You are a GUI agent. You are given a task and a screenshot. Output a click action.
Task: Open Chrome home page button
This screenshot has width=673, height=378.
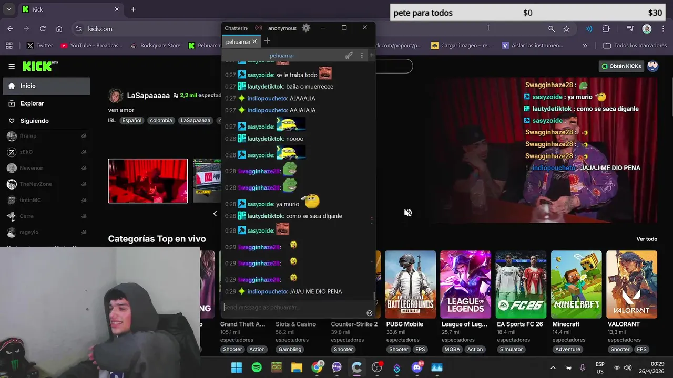59,29
